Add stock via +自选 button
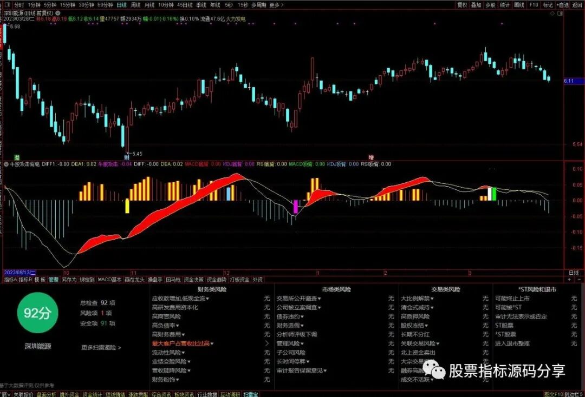 [563, 5]
